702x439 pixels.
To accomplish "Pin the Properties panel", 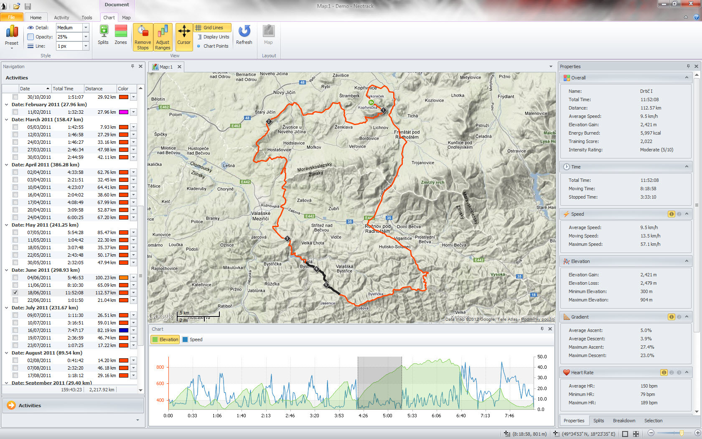I will [688, 66].
